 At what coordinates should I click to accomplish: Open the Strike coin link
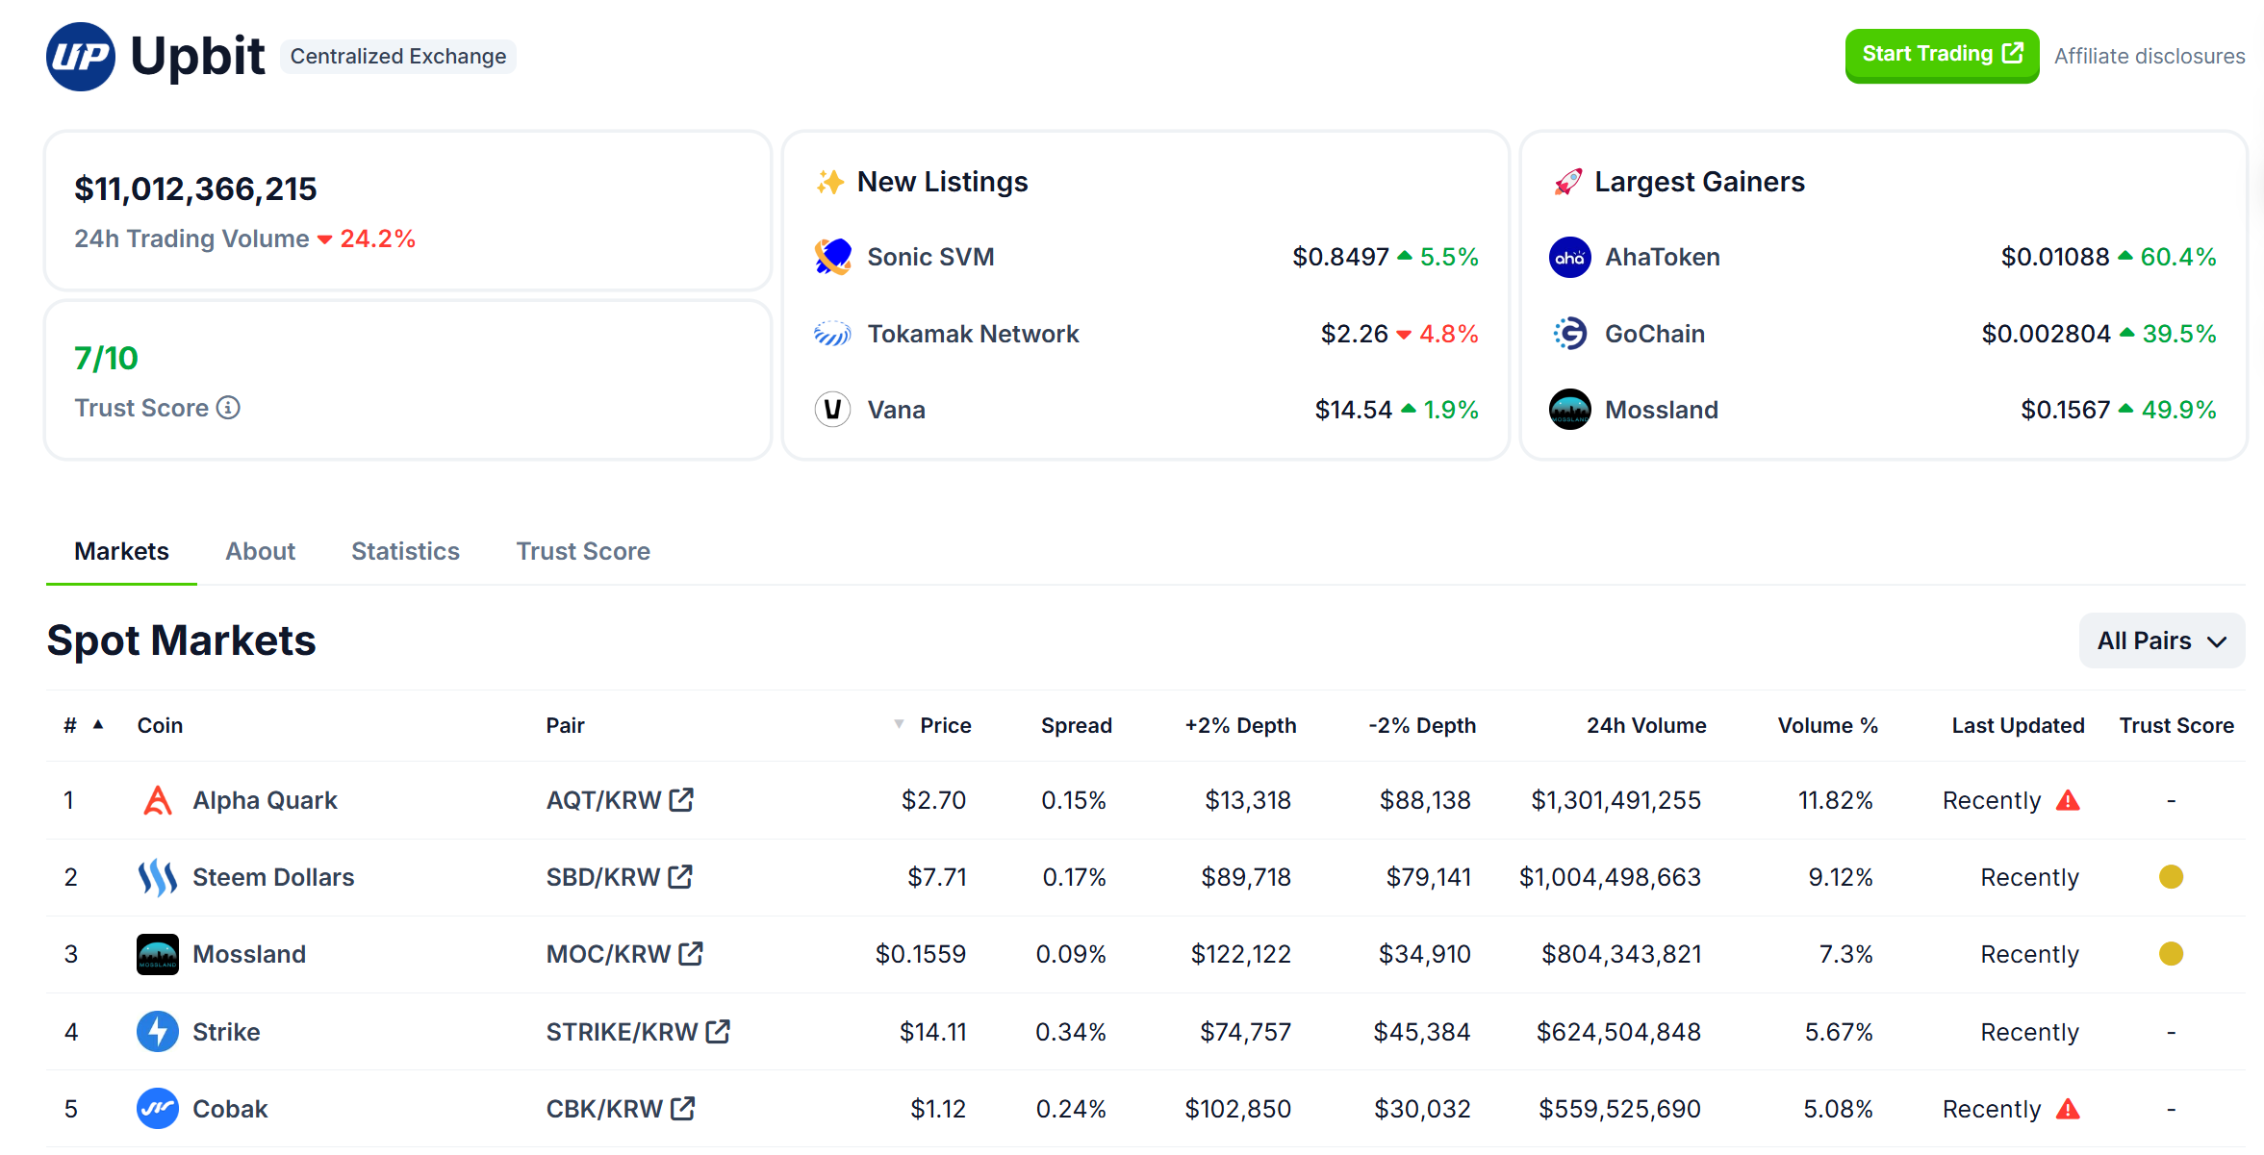226,1032
